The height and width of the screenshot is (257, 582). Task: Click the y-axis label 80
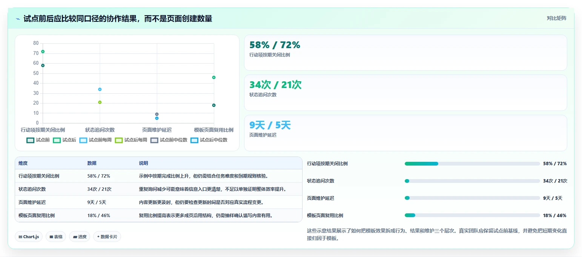click(36, 43)
